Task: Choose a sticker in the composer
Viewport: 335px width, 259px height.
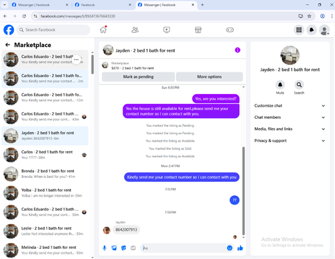Action: [123, 248]
